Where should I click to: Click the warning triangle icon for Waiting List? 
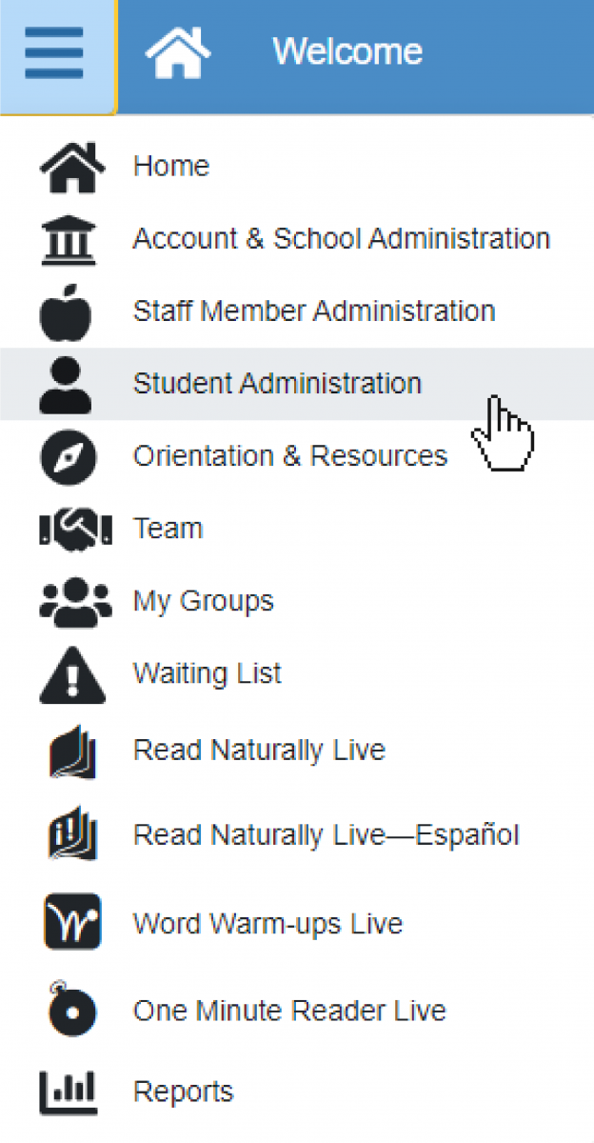pyautogui.click(x=71, y=672)
